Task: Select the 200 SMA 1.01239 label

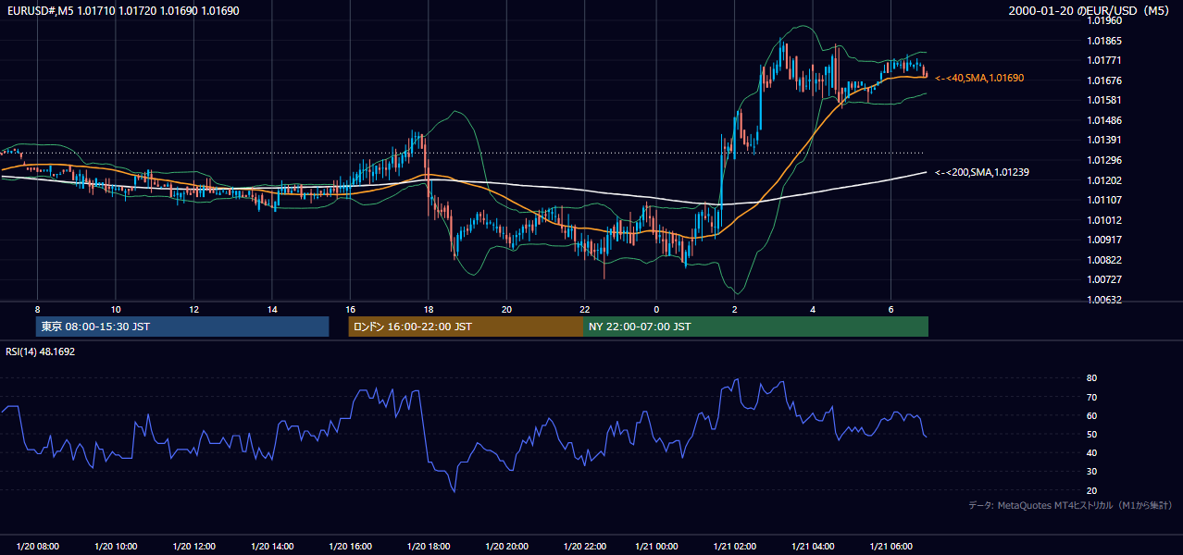Action: coord(982,172)
